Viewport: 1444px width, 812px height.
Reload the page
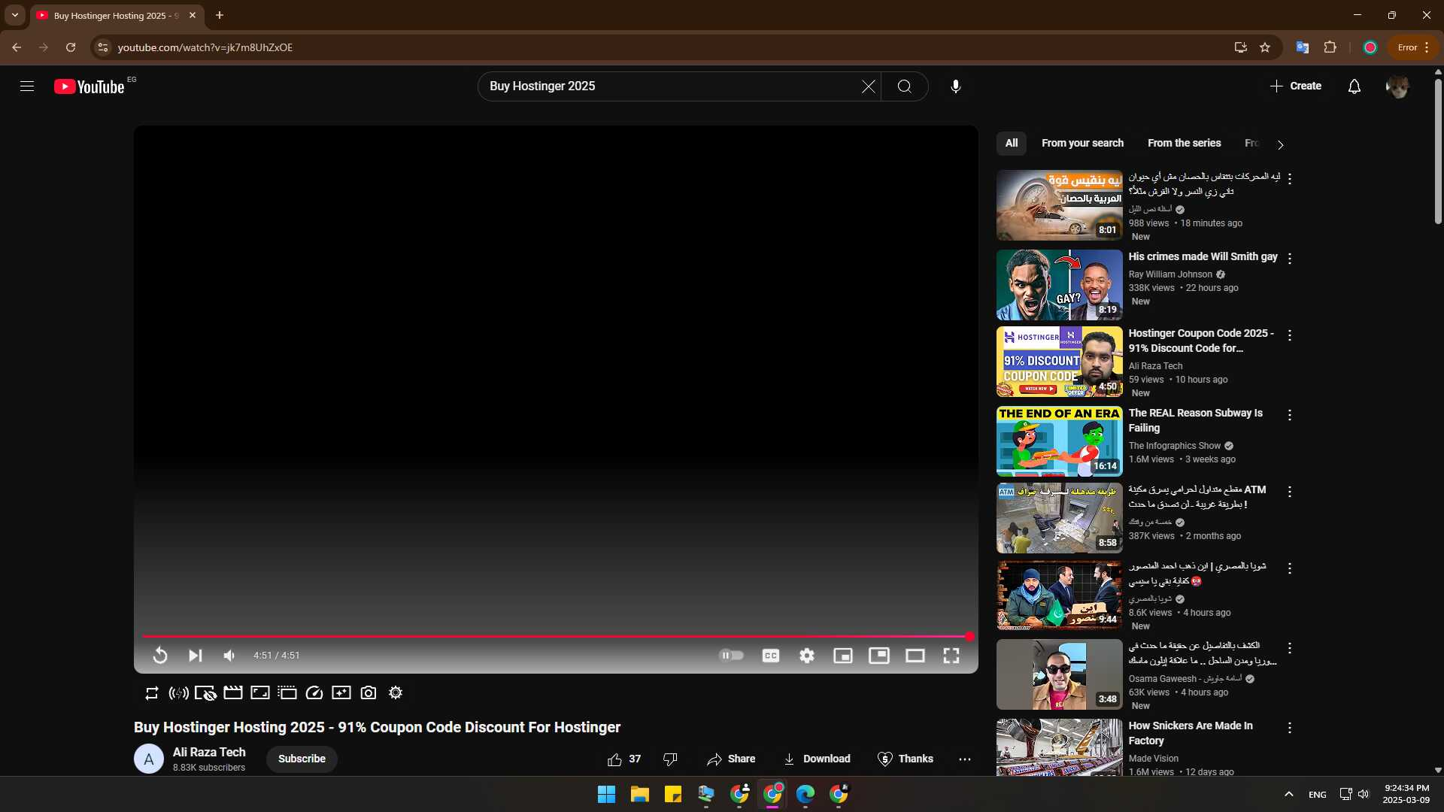pos(71,47)
